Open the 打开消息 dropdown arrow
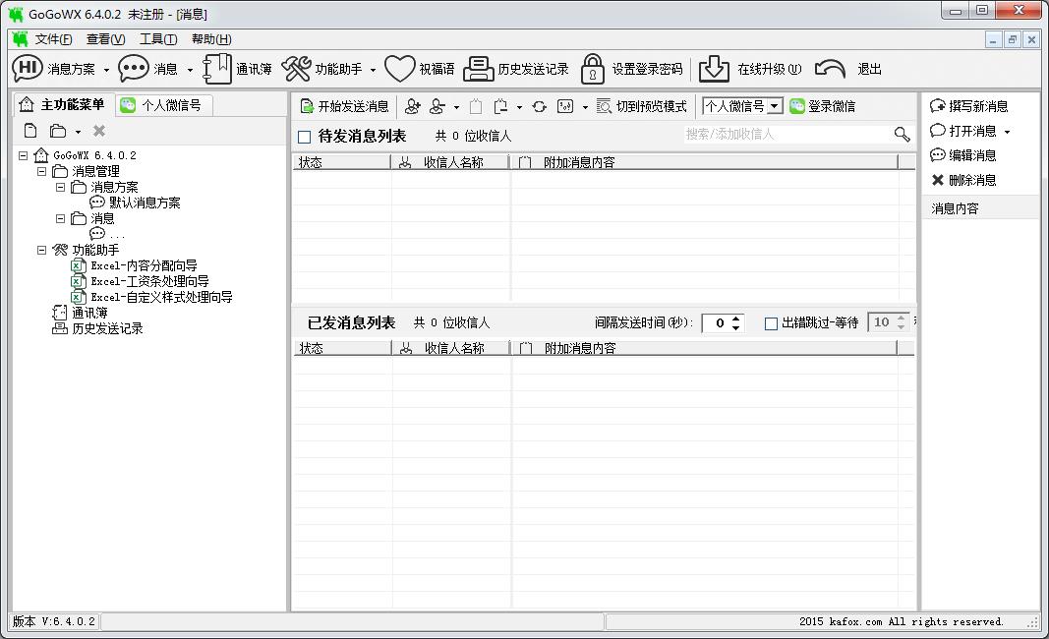 (1007, 132)
